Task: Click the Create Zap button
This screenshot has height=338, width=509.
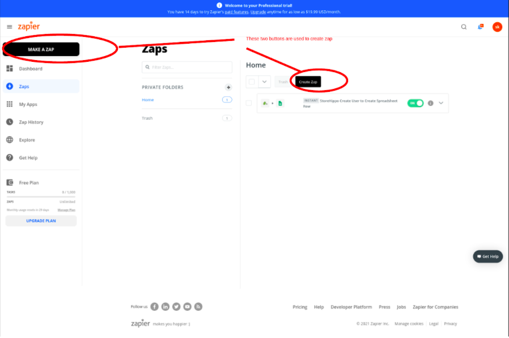Action: [x=308, y=82]
